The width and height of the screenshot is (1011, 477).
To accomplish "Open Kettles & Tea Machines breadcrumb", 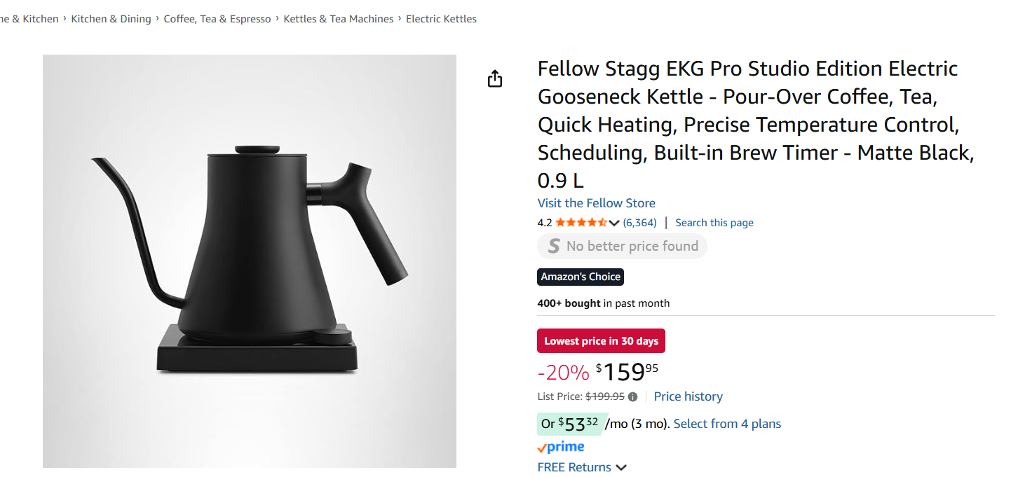I will [339, 19].
